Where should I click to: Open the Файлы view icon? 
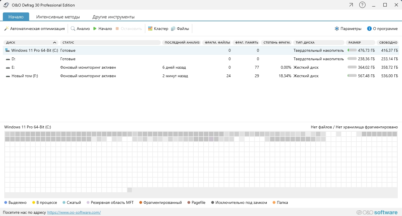pos(173,29)
